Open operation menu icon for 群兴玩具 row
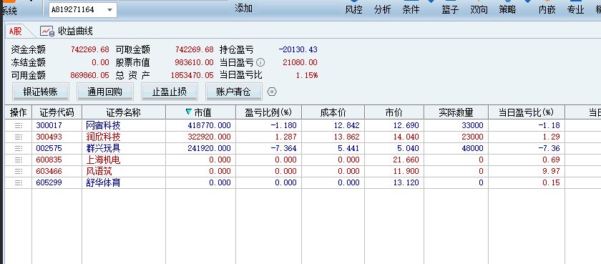601x264 pixels. 19,148
